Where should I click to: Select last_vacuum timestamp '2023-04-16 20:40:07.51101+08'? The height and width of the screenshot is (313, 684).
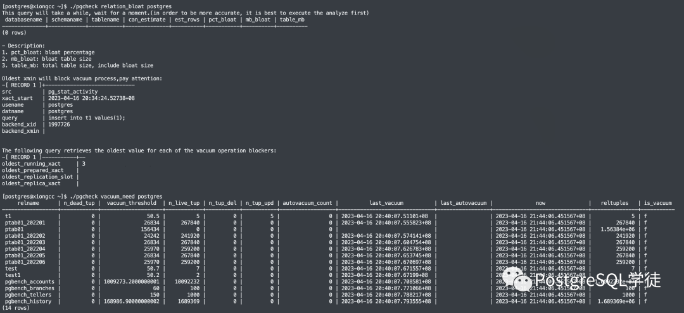click(x=384, y=216)
